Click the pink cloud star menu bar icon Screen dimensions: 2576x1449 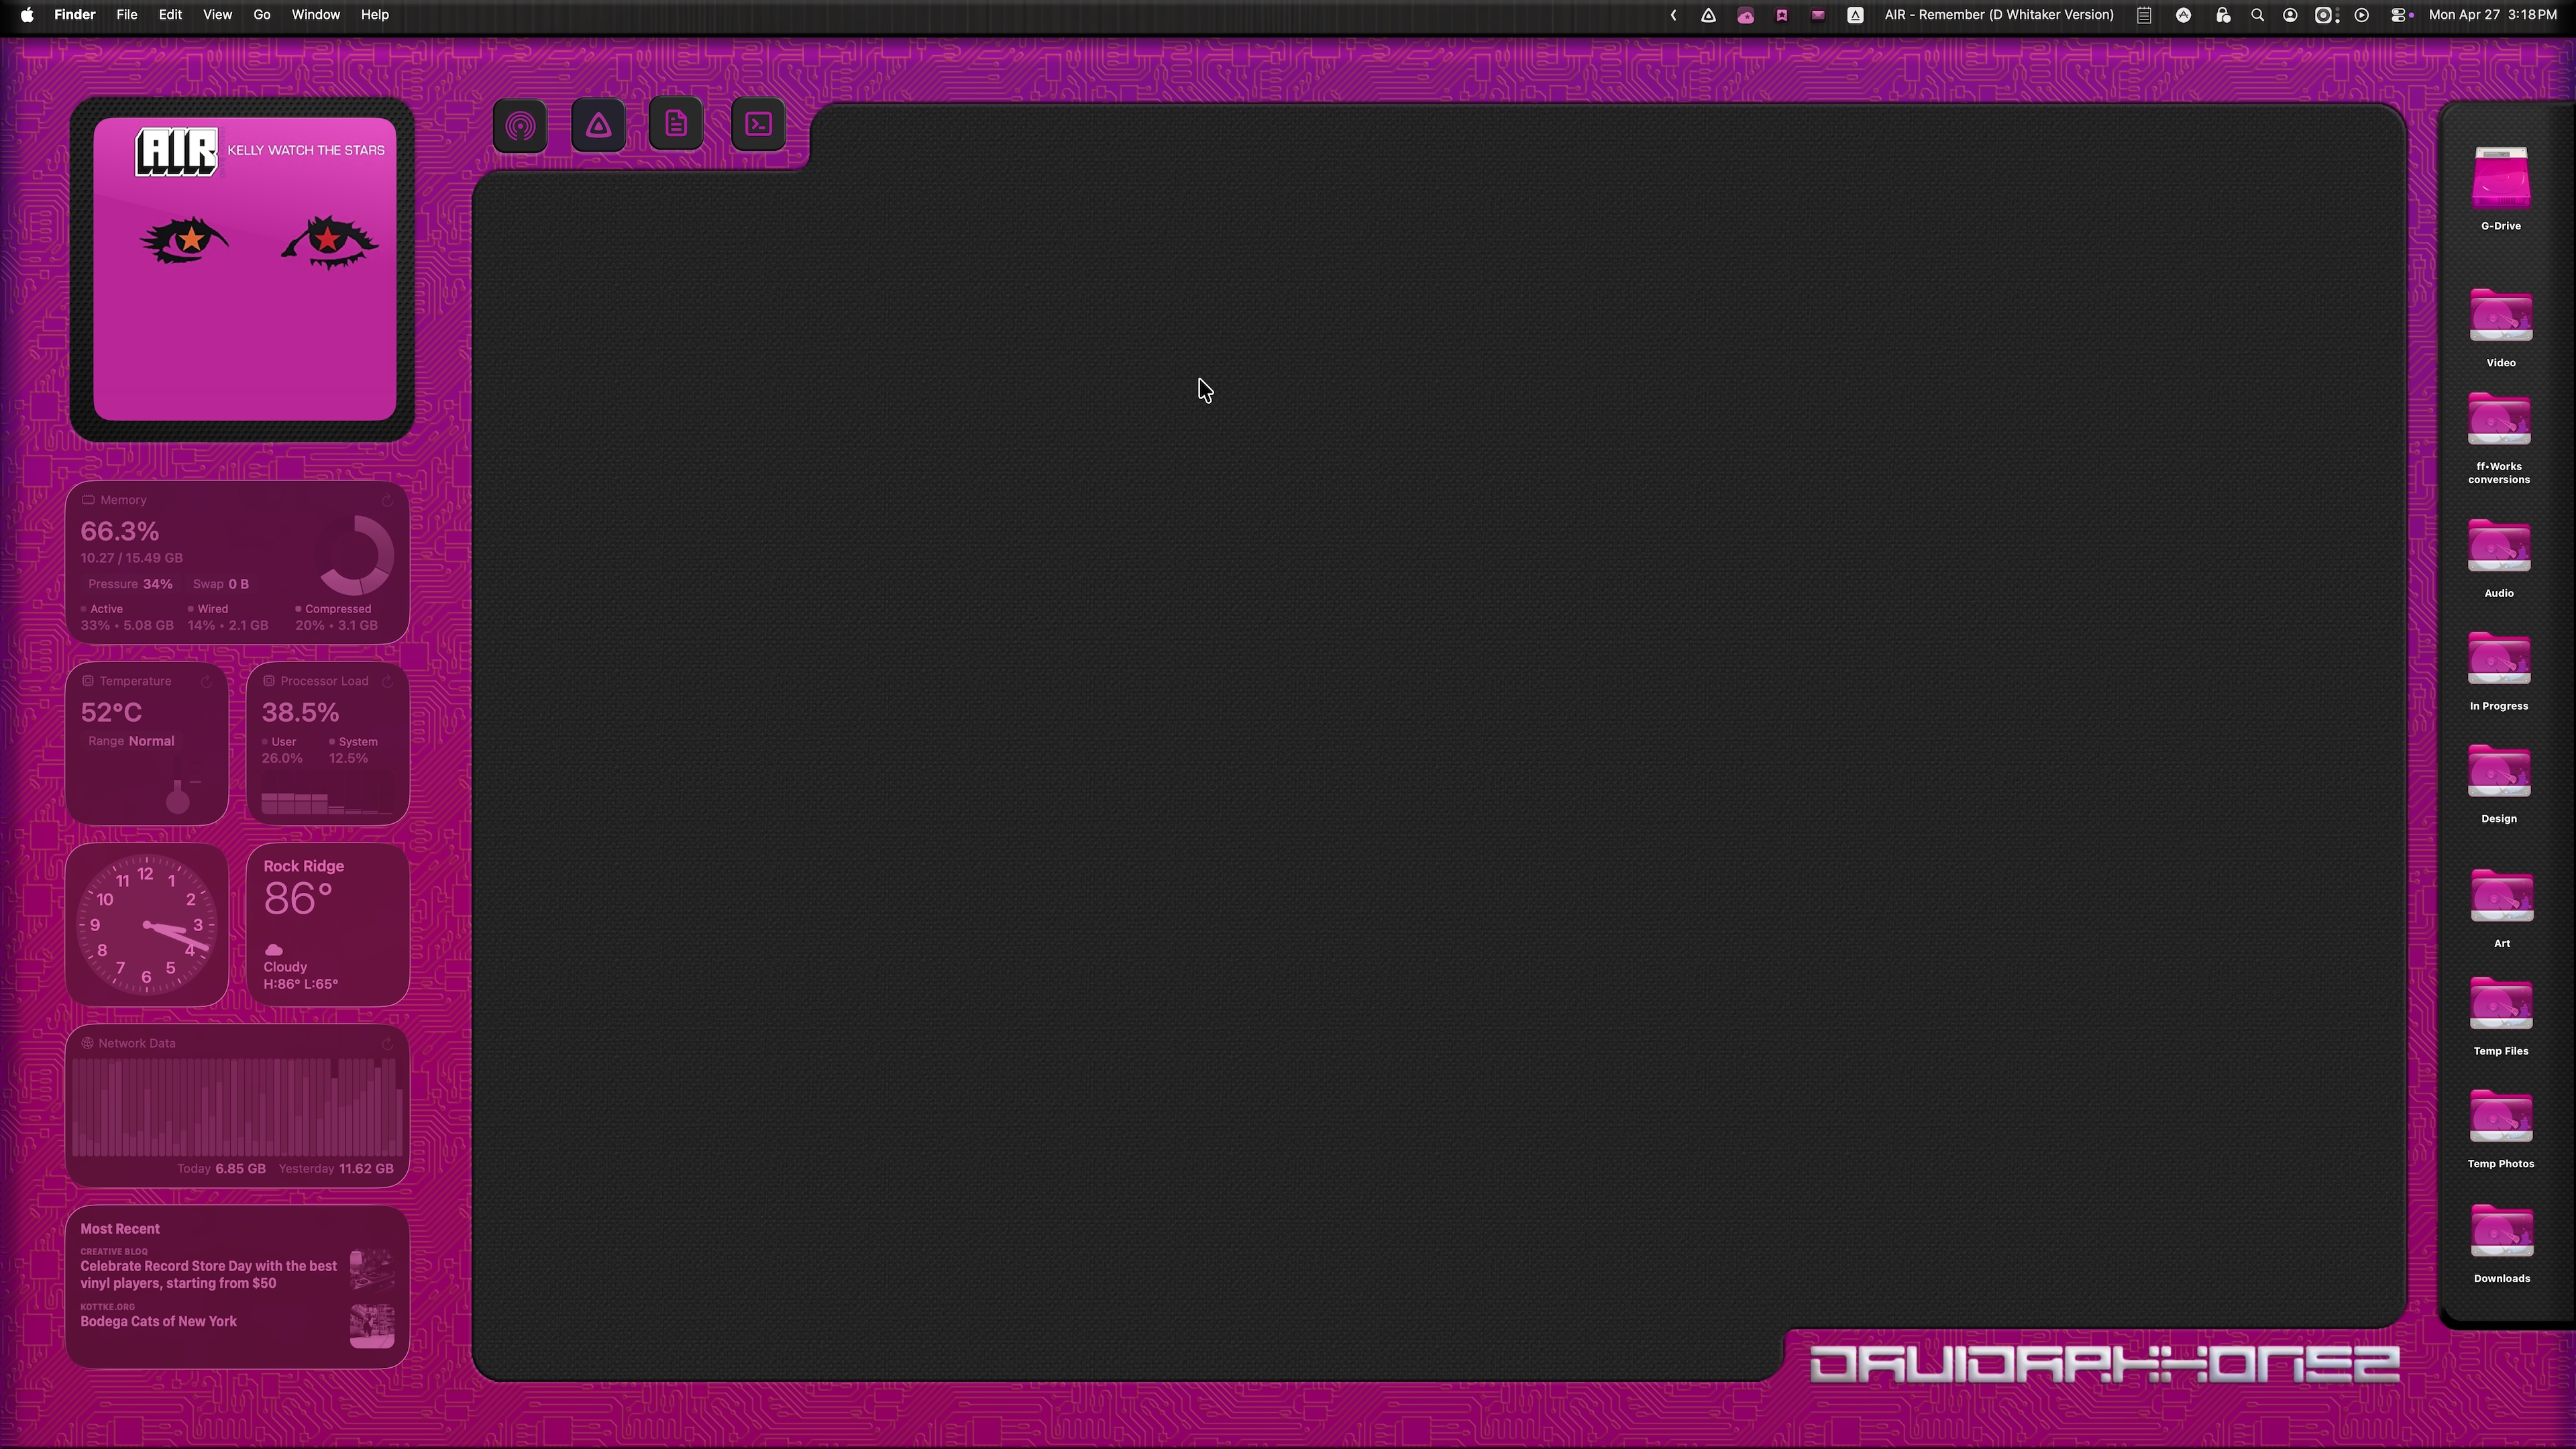[x=1746, y=15]
